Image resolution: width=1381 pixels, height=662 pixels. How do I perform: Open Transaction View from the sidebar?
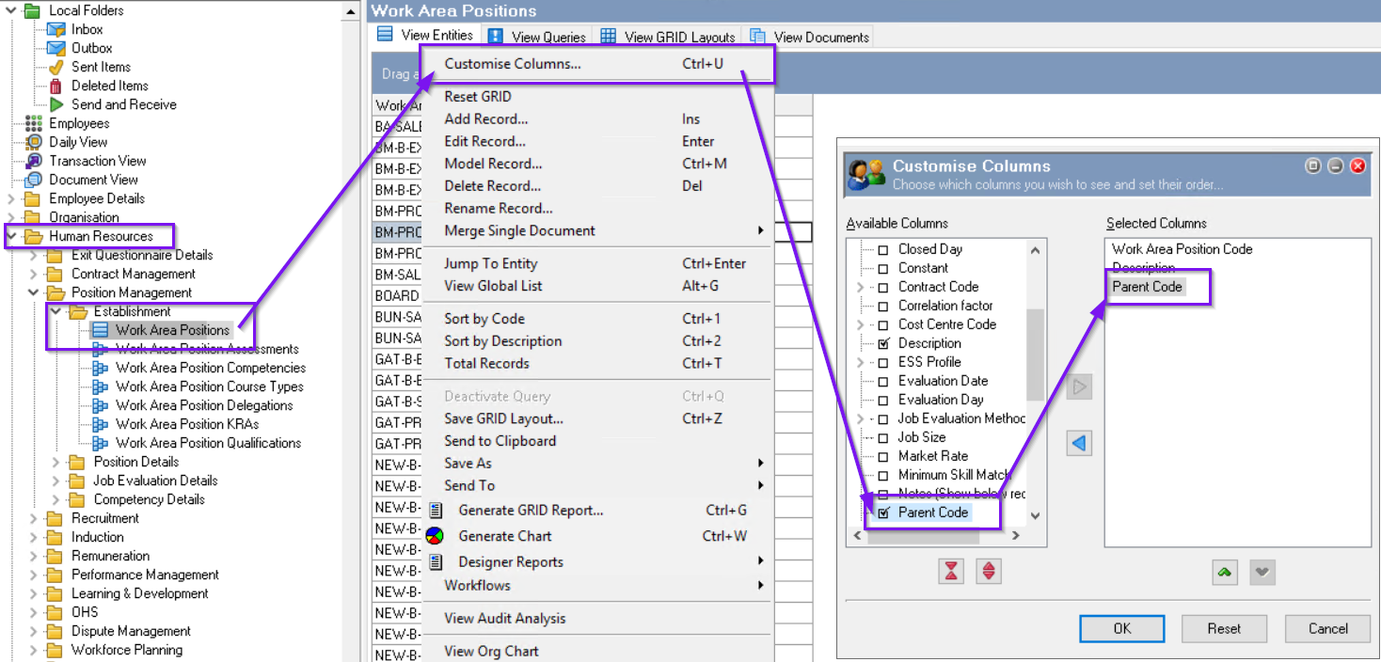point(97,161)
